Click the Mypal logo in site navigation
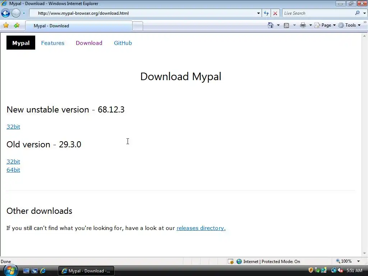This screenshot has height=276, width=368. 21,43
